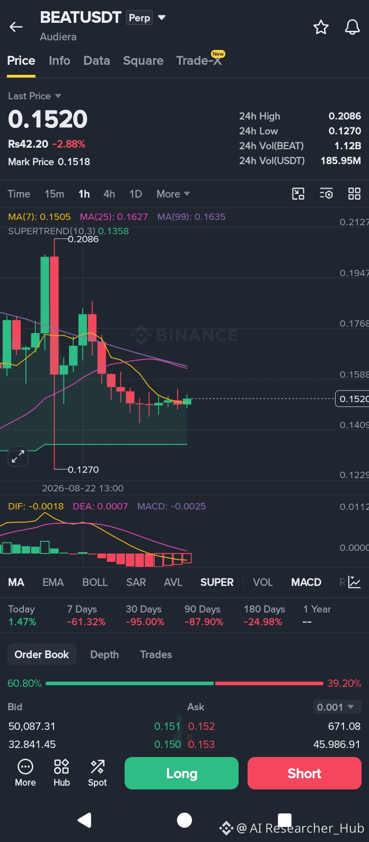Select the 0.150 bid price
Screen dimensions: 369x842
click(168, 744)
